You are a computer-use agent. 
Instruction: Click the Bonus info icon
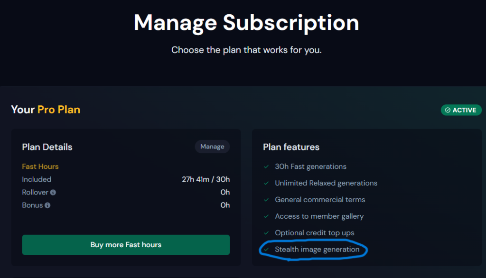point(47,205)
